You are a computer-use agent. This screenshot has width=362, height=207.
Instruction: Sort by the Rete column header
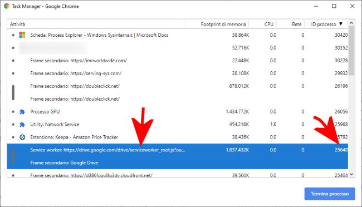pyautogui.click(x=296, y=24)
